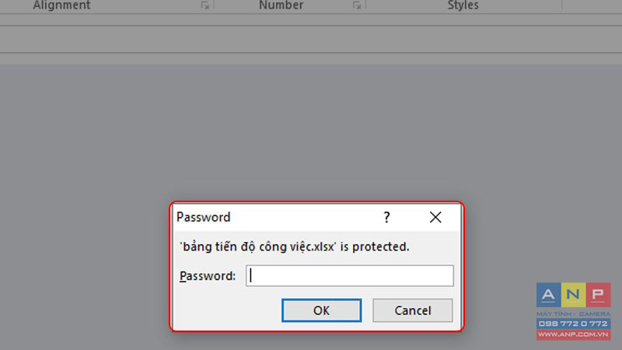The image size is (622, 350).
Task: Click the Alignment ribbon group label
Action: click(61, 5)
